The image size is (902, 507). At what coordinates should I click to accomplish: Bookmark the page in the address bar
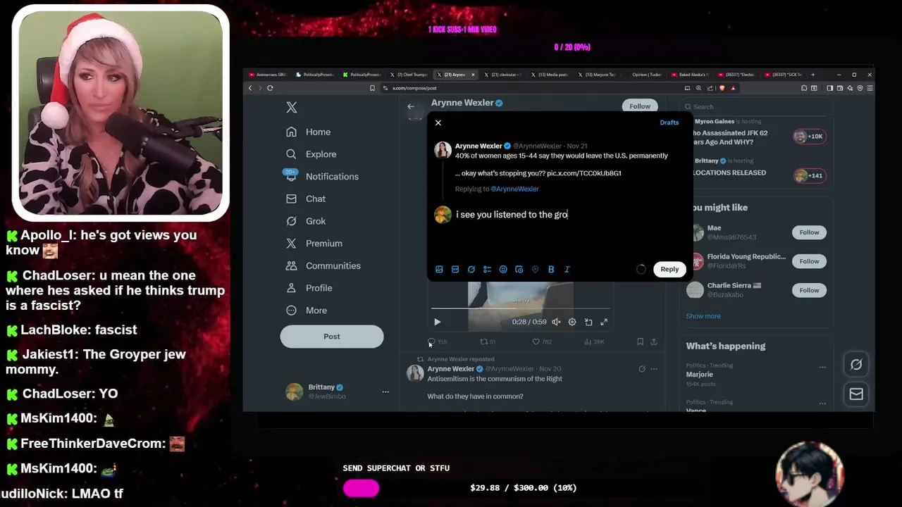372,88
